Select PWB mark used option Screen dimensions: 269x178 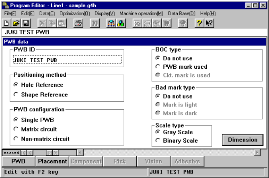[x=181, y=67]
